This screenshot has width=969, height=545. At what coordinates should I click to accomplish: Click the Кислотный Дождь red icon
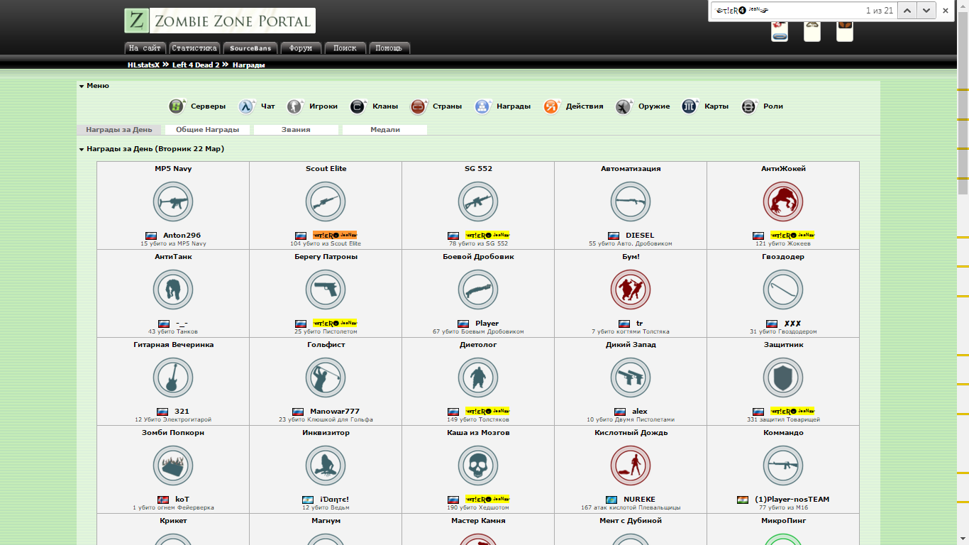(631, 466)
